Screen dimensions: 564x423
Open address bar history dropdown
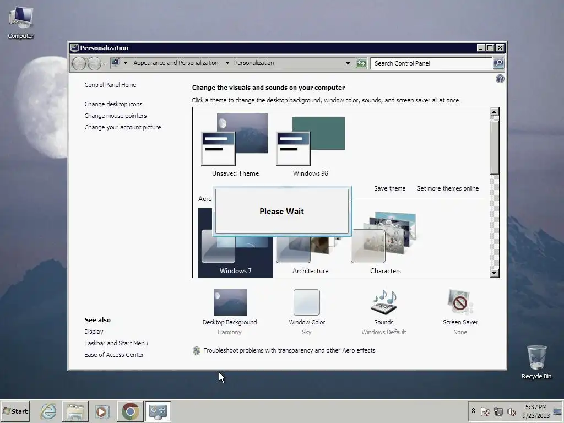tap(348, 63)
